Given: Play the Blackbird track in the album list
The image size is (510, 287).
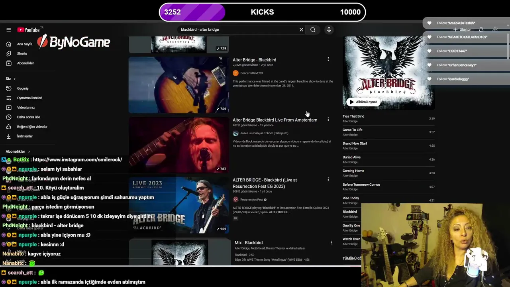Looking at the screenshot, I should [350, 212].
